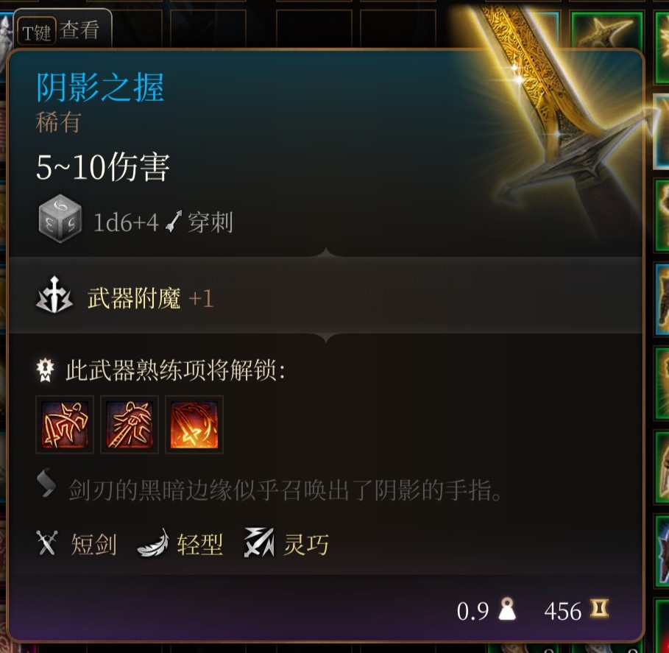
Task: Click the proficiency badge icon near 此武器熟练项
Action: 45,370
